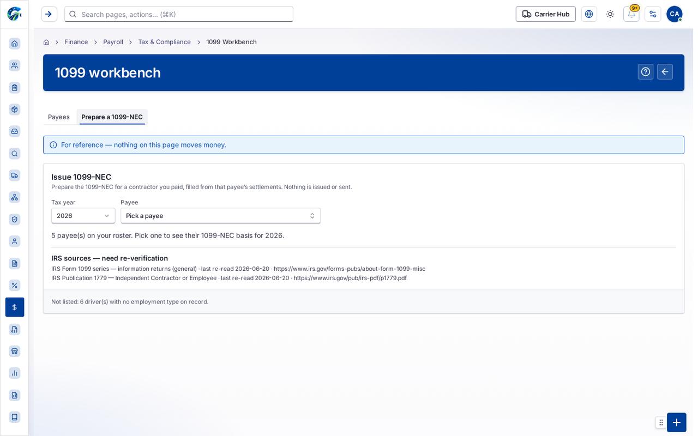Click the back arrow in blue banner
The image size is (698, 436).
click(665, 72)
